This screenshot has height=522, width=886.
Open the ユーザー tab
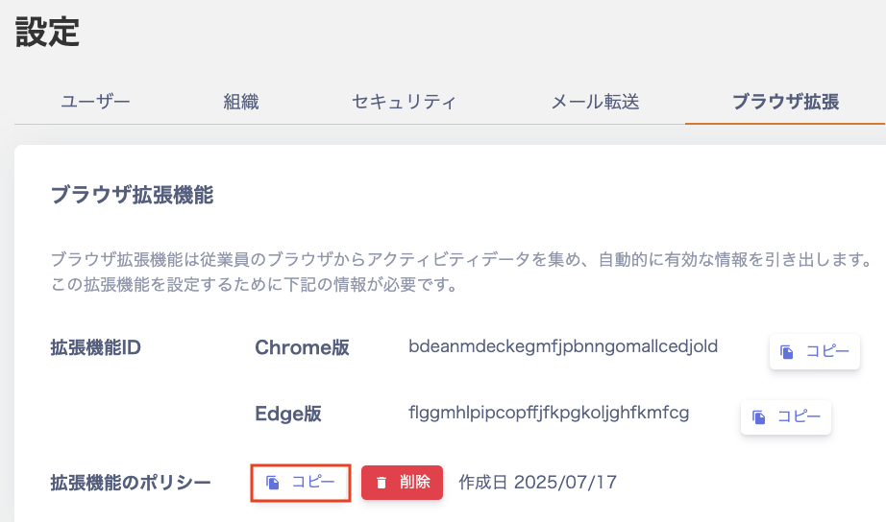tap(95, 102)
